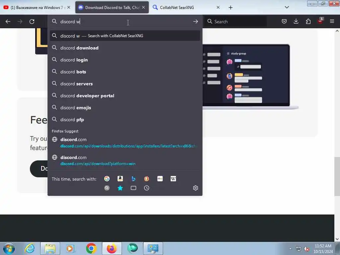340x255 pixels.
Task: Click the Go arrow in address bar
Action: click(195, 22)
